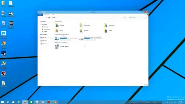Viewport: 185px width, 104px height.
Task: Open the View ribbon tab
Action: [x=53, y=15]
